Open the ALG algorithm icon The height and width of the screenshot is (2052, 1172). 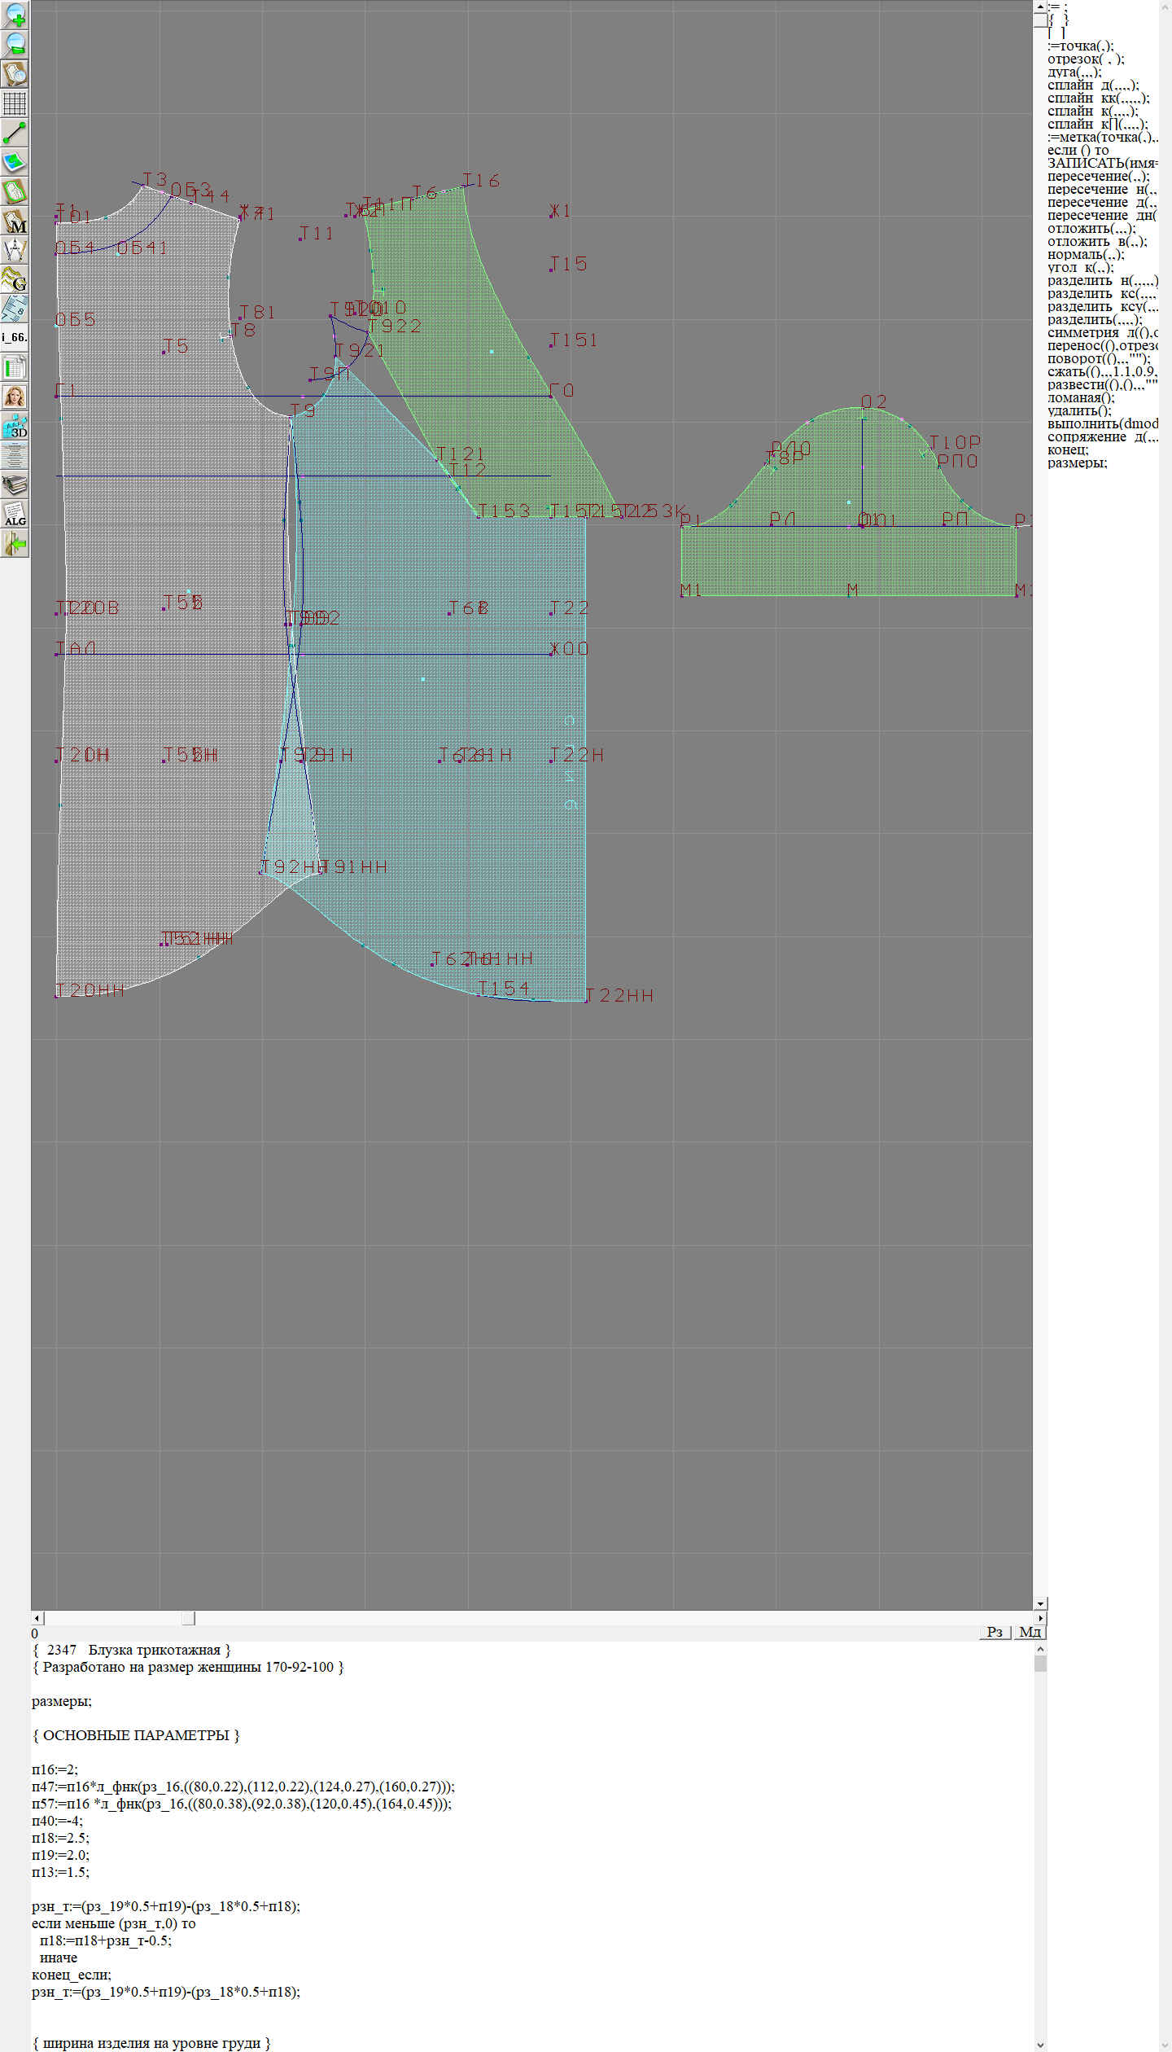pos(15,515)
